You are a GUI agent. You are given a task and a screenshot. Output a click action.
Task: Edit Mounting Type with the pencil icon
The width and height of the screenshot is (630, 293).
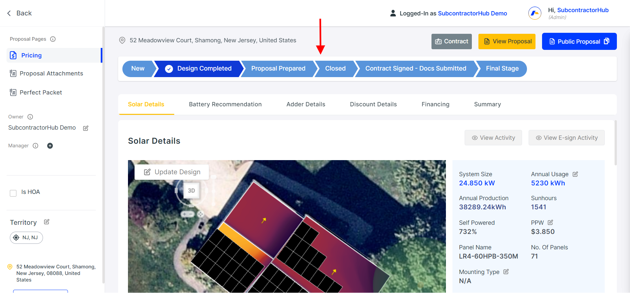(506, 272)
